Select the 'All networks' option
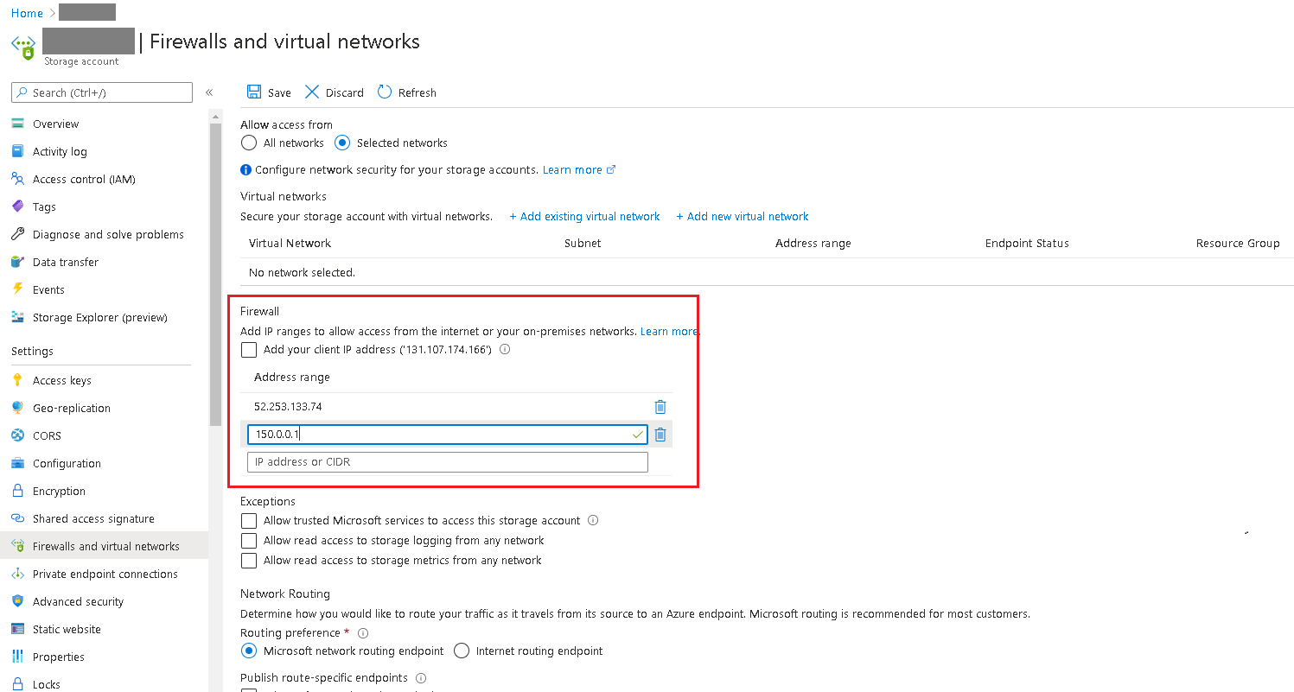Image resolution: width=1294 pixels, height=692 pixels. pos(249,143)
